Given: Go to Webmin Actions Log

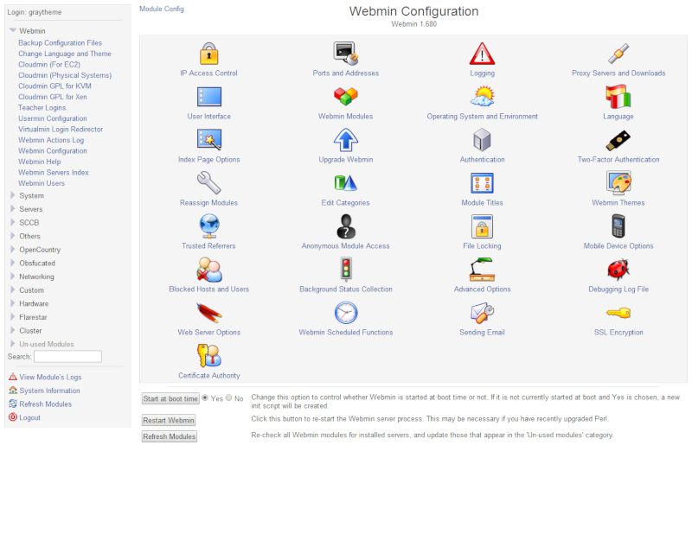Looking at the screenshot, I should tap(51, 140).
